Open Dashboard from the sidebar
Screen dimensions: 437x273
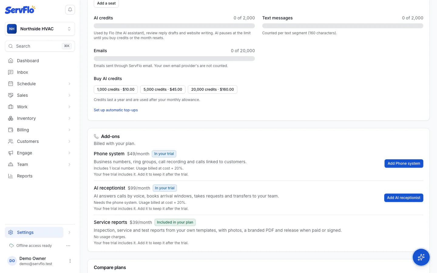coord(40,61)
